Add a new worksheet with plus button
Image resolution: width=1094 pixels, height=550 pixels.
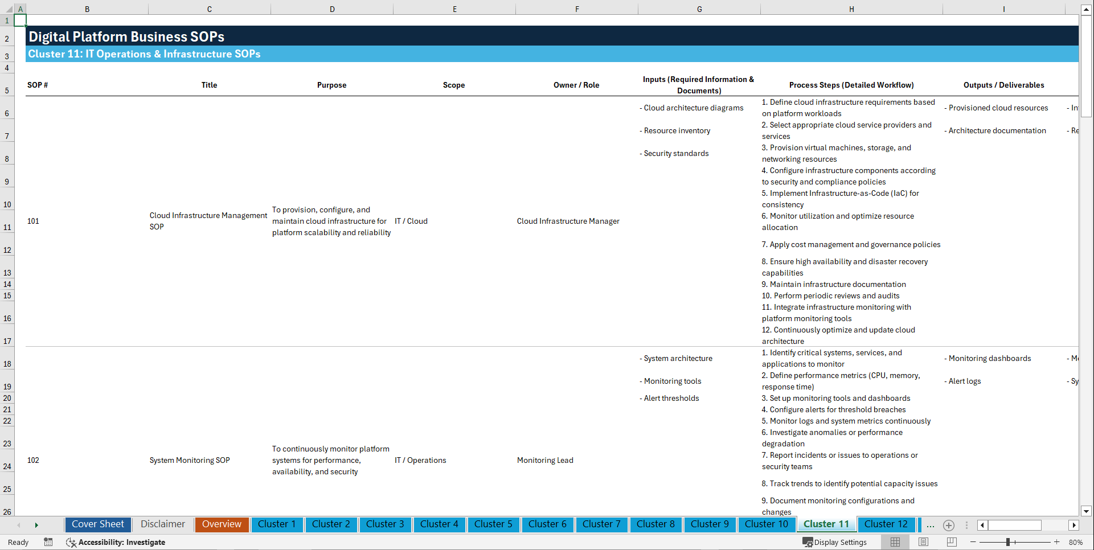click(x=949, y=525)
